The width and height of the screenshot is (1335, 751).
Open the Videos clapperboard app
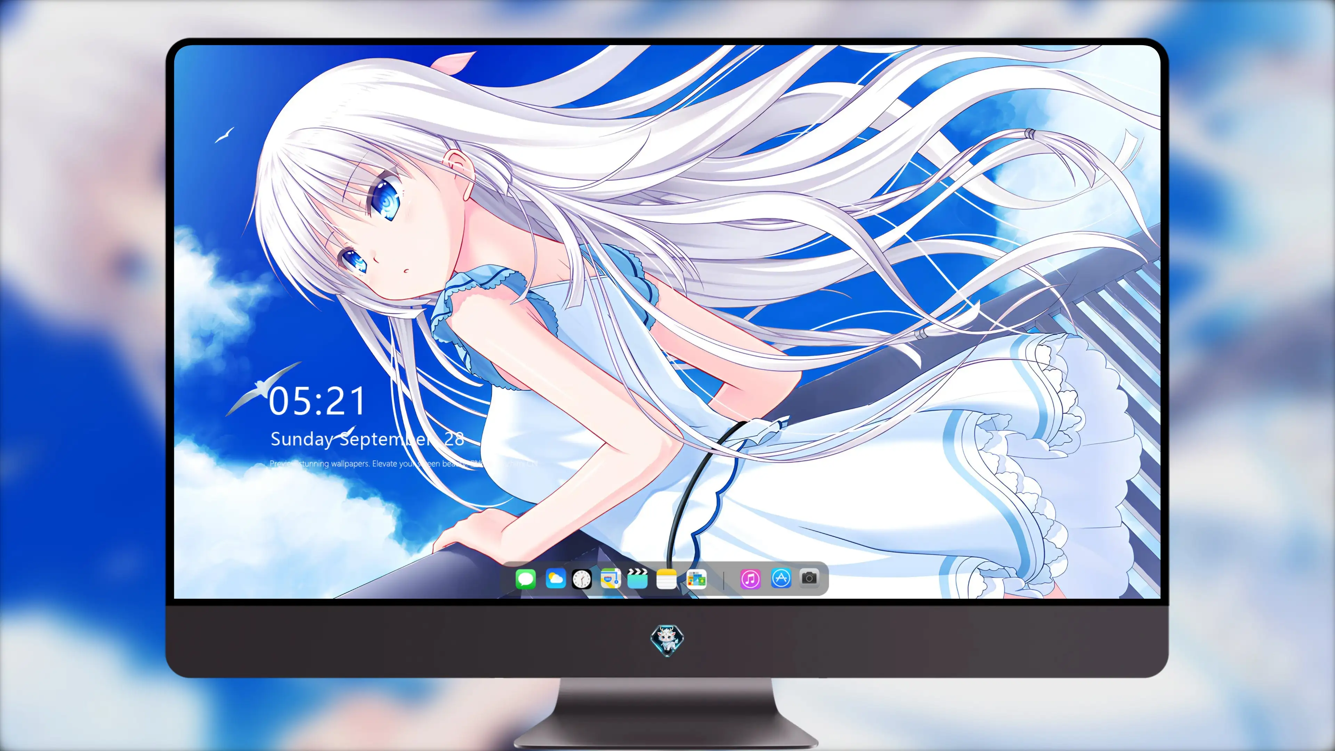(638, 579)
